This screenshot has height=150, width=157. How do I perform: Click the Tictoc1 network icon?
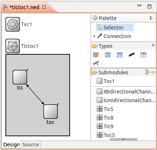13,46
